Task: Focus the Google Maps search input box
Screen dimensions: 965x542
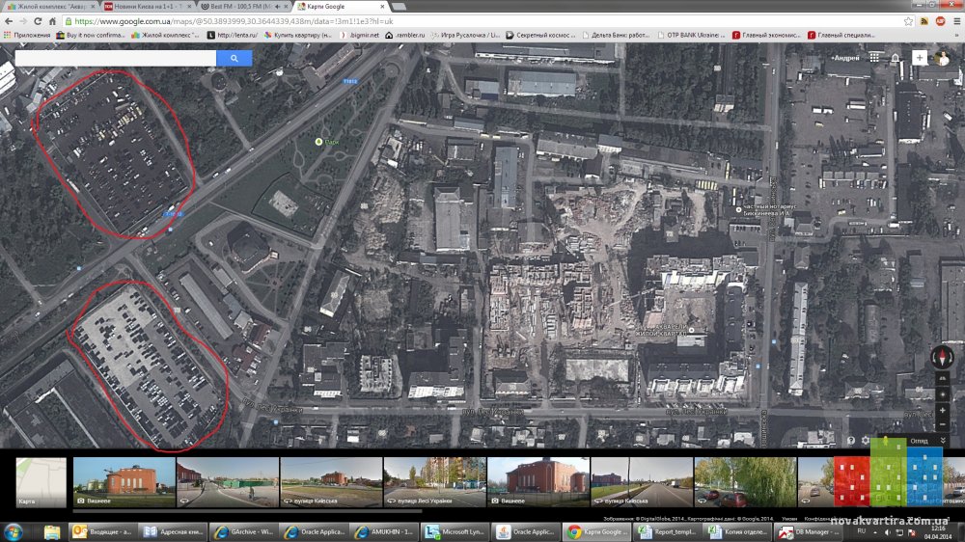Action: click(x=116, y=58)
